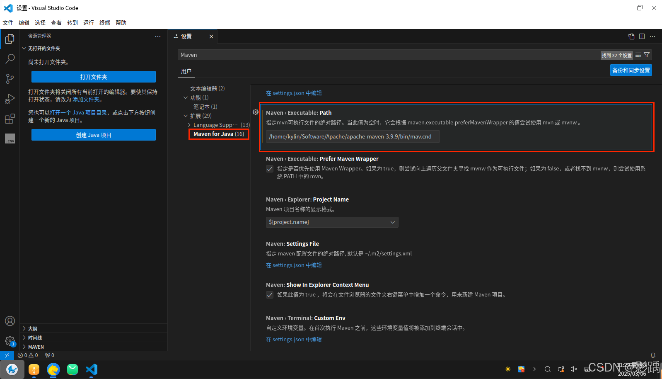Open the Project Name ${project.name} dropdown
Screen dimensions: 662x379
click(x=332, y=222)
